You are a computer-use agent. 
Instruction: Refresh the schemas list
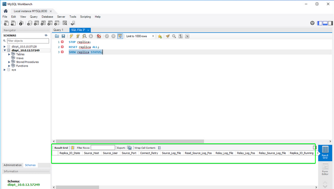pyautogui.click(x=46, y=35)
